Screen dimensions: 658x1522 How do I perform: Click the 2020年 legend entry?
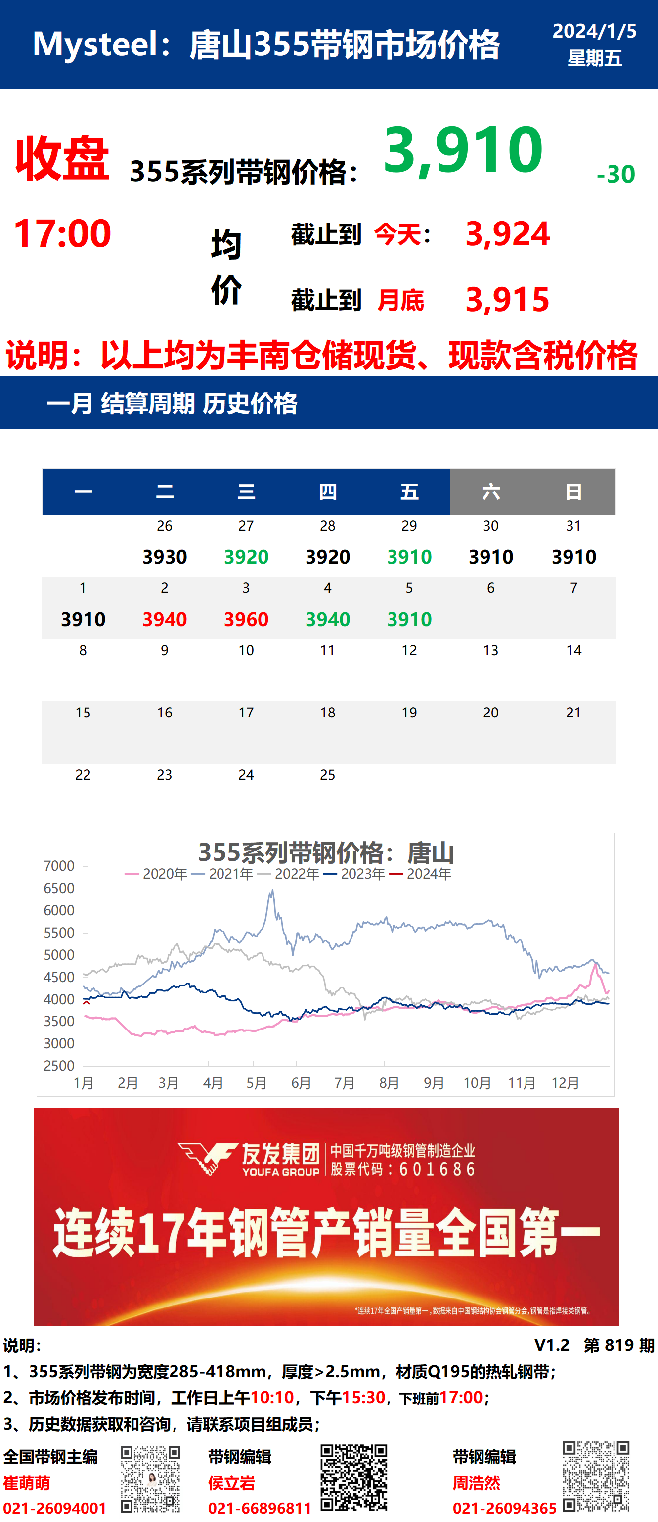click(156, 874)
